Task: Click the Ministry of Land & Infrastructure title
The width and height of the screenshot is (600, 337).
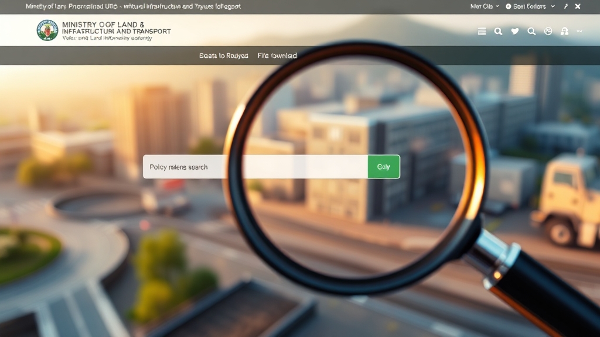Action: 116,27
